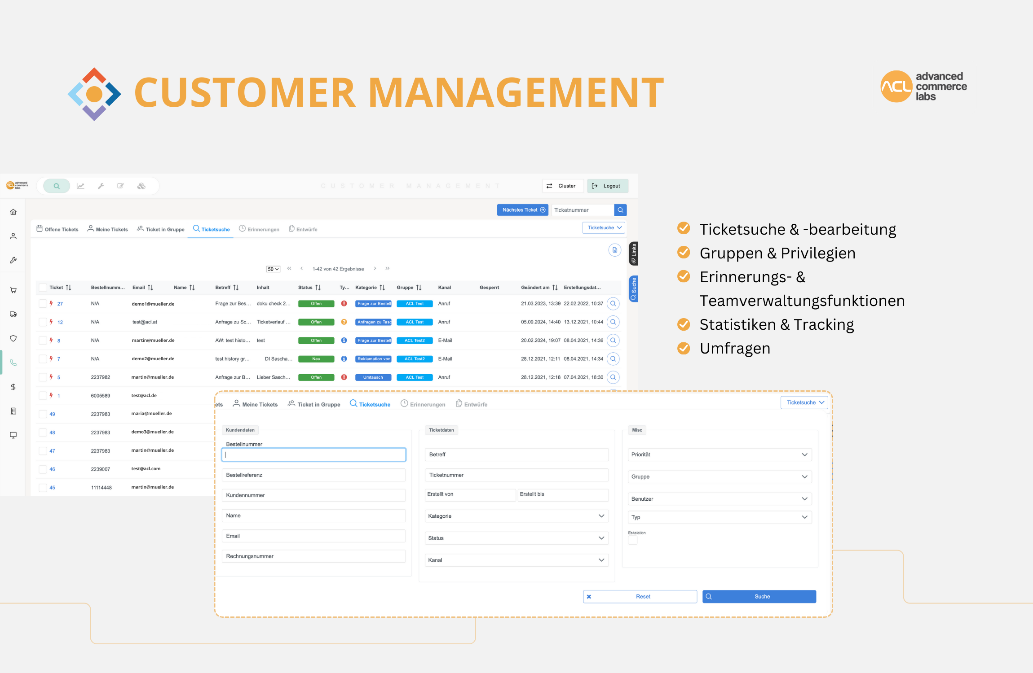
Task: Click the delivery truck sidebar icon
Action: [x=13, y=315]
